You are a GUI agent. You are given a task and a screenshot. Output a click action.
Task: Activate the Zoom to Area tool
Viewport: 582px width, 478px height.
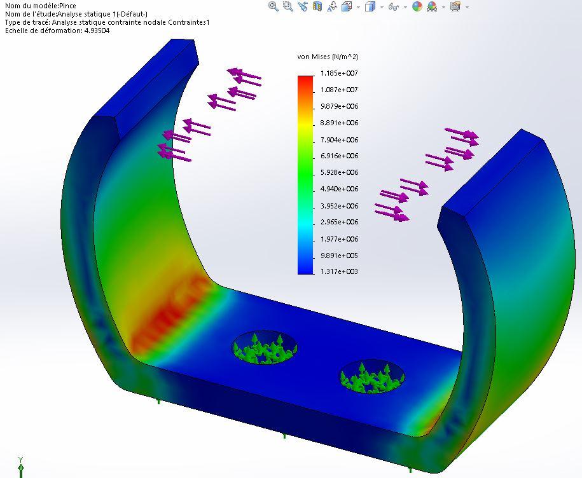(288, 6)
